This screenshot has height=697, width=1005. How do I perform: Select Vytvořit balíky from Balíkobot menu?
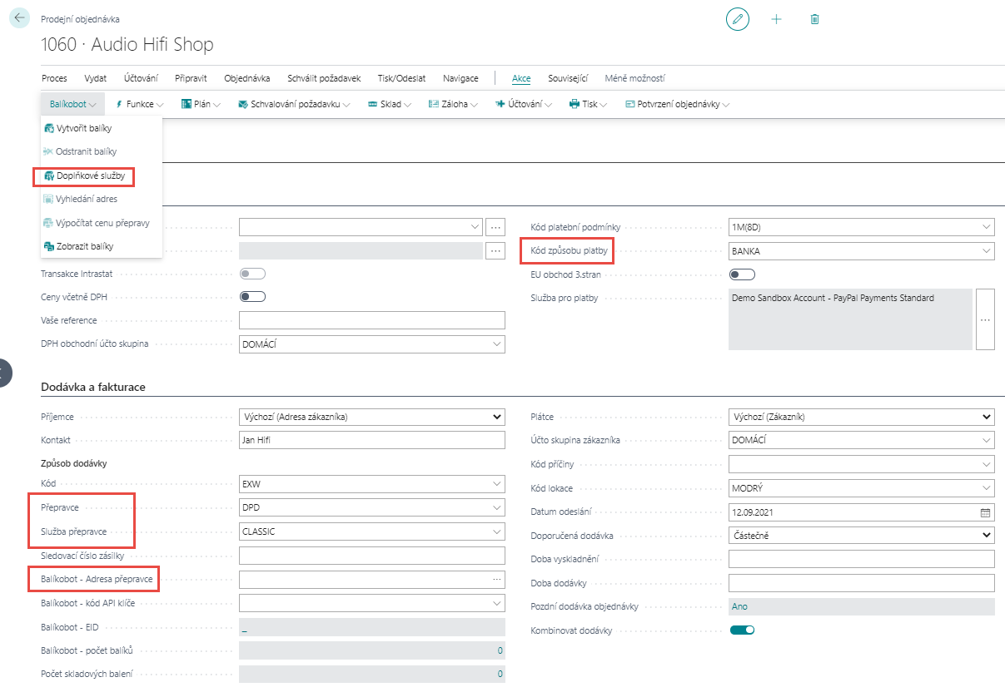pyautogui.click(x=82, y=129)
